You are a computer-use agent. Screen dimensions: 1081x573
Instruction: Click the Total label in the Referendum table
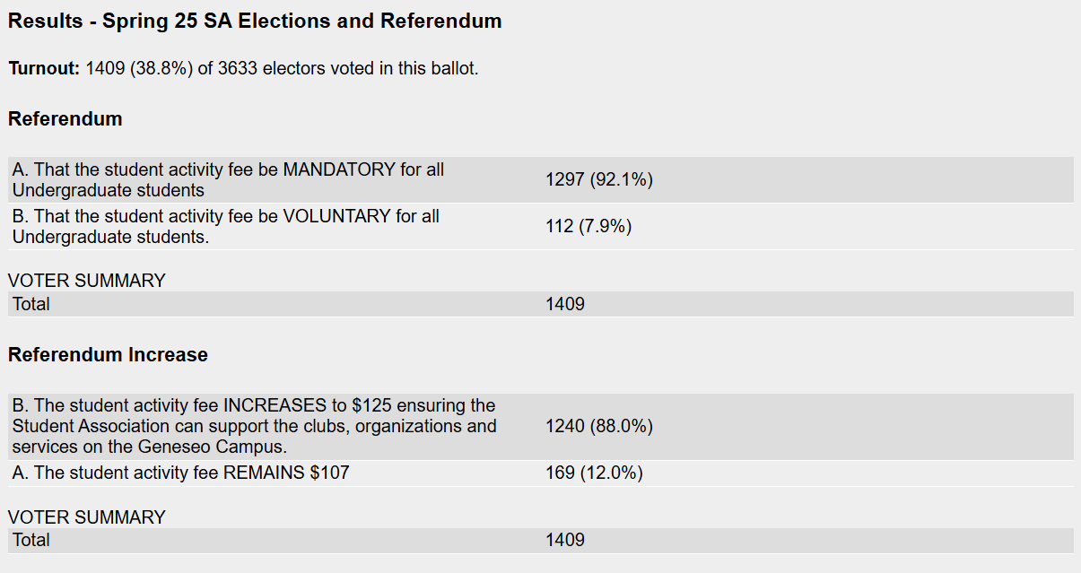(x=31, y=304)
